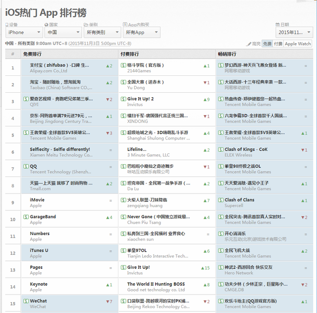Select the 神武2-西游回合 entry
Viewport: 317px width, 313px height.
249,267
